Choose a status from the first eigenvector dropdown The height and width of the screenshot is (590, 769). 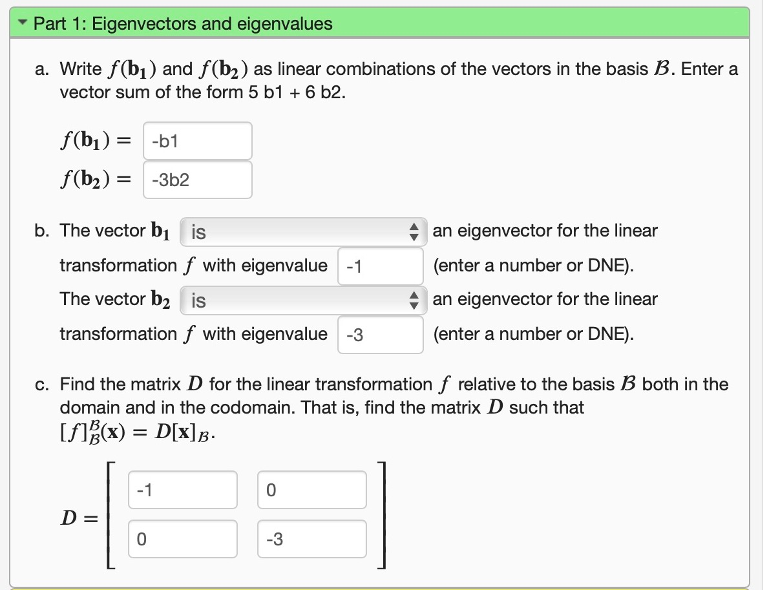click(x=297, y=231)
